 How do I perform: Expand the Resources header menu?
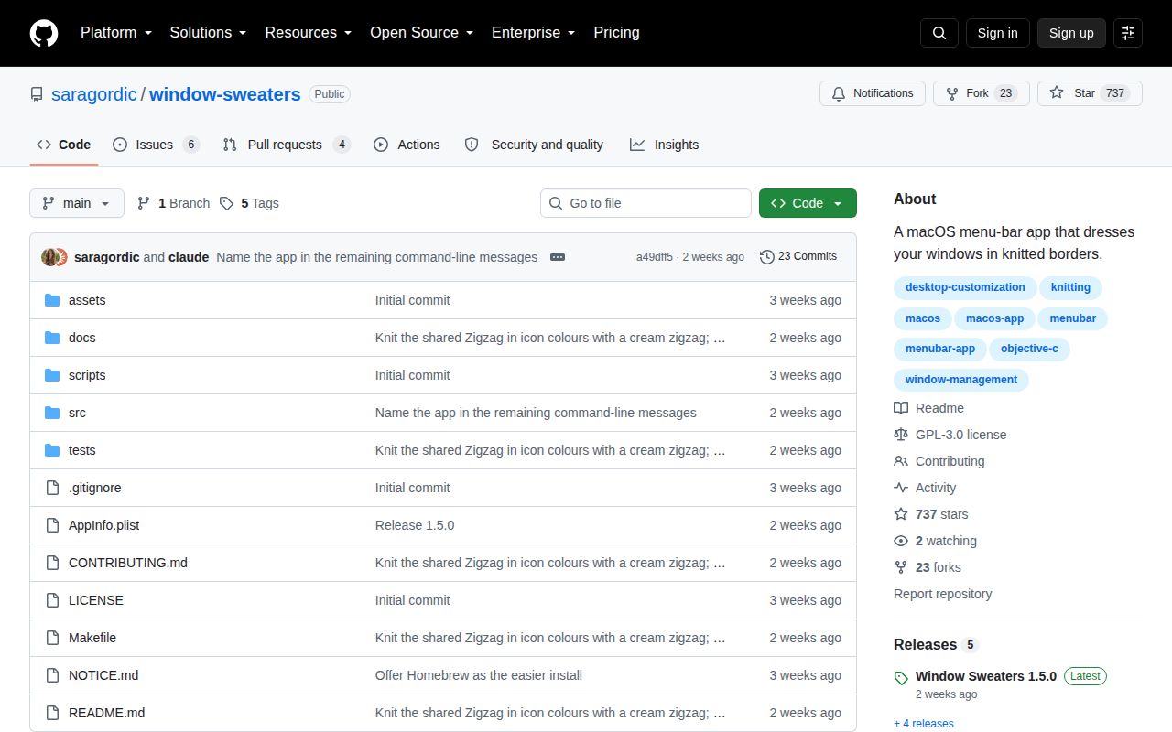pos(309,33)
